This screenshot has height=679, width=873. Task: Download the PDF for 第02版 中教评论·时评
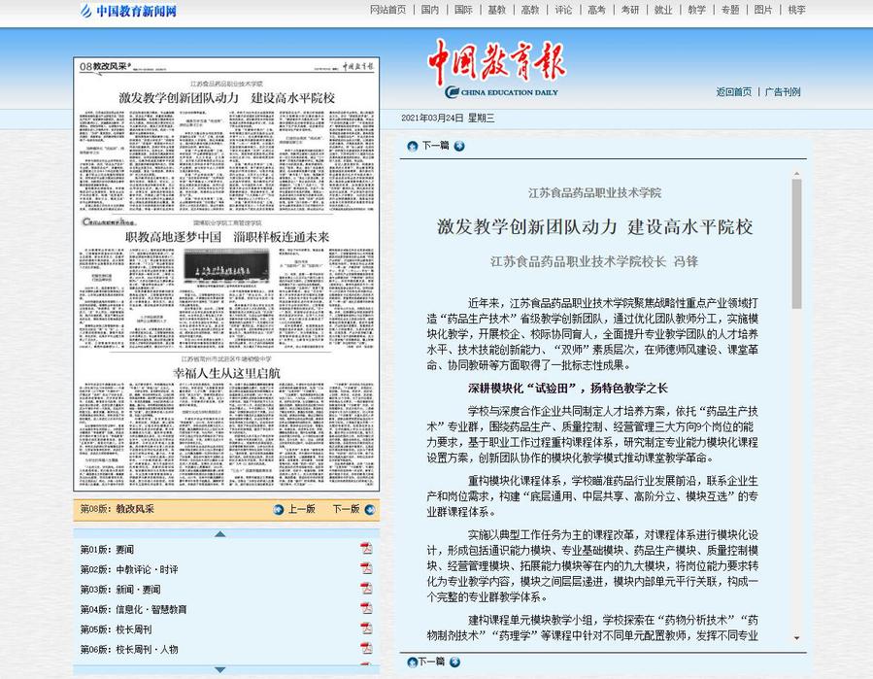(x=366, y=568)
